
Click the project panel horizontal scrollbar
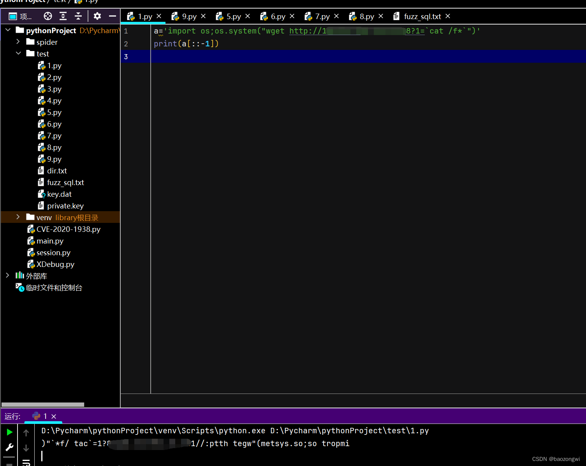coord(43,404)
